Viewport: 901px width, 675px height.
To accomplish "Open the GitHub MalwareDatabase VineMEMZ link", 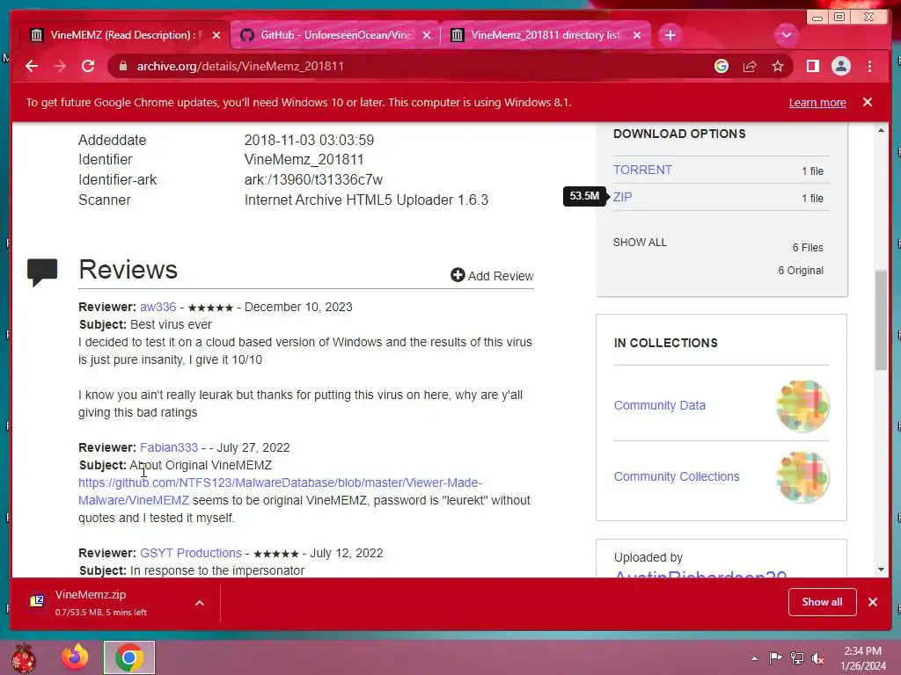I will [x=280, y=491].
